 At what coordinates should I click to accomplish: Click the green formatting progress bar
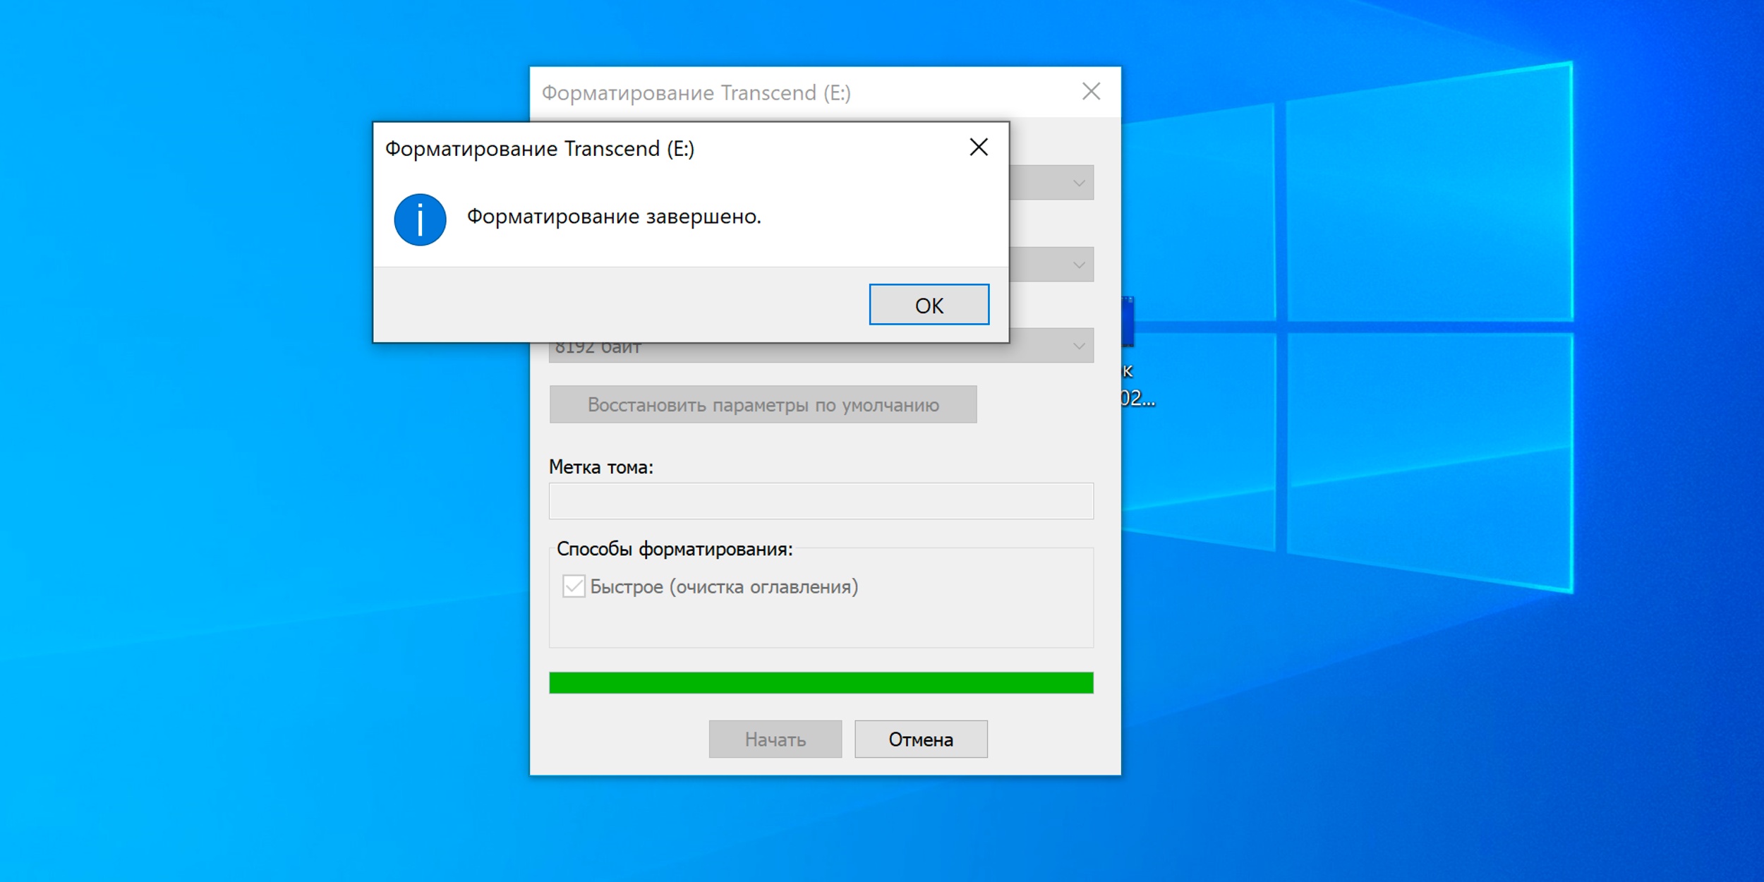coord(821,683)
